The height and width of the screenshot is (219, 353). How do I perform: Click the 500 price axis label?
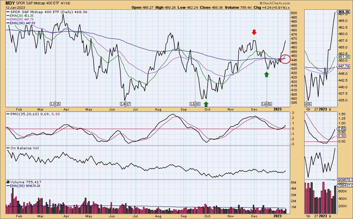[x=294, y=13]
